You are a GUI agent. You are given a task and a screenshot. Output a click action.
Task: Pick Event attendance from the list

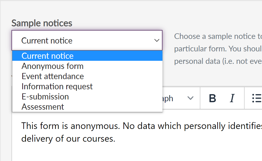tap(53, 76)
